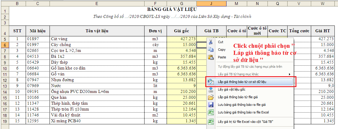The image size is (338, 129).
Task: Click the database price icon in highlighted row
Action: (211, 82)
